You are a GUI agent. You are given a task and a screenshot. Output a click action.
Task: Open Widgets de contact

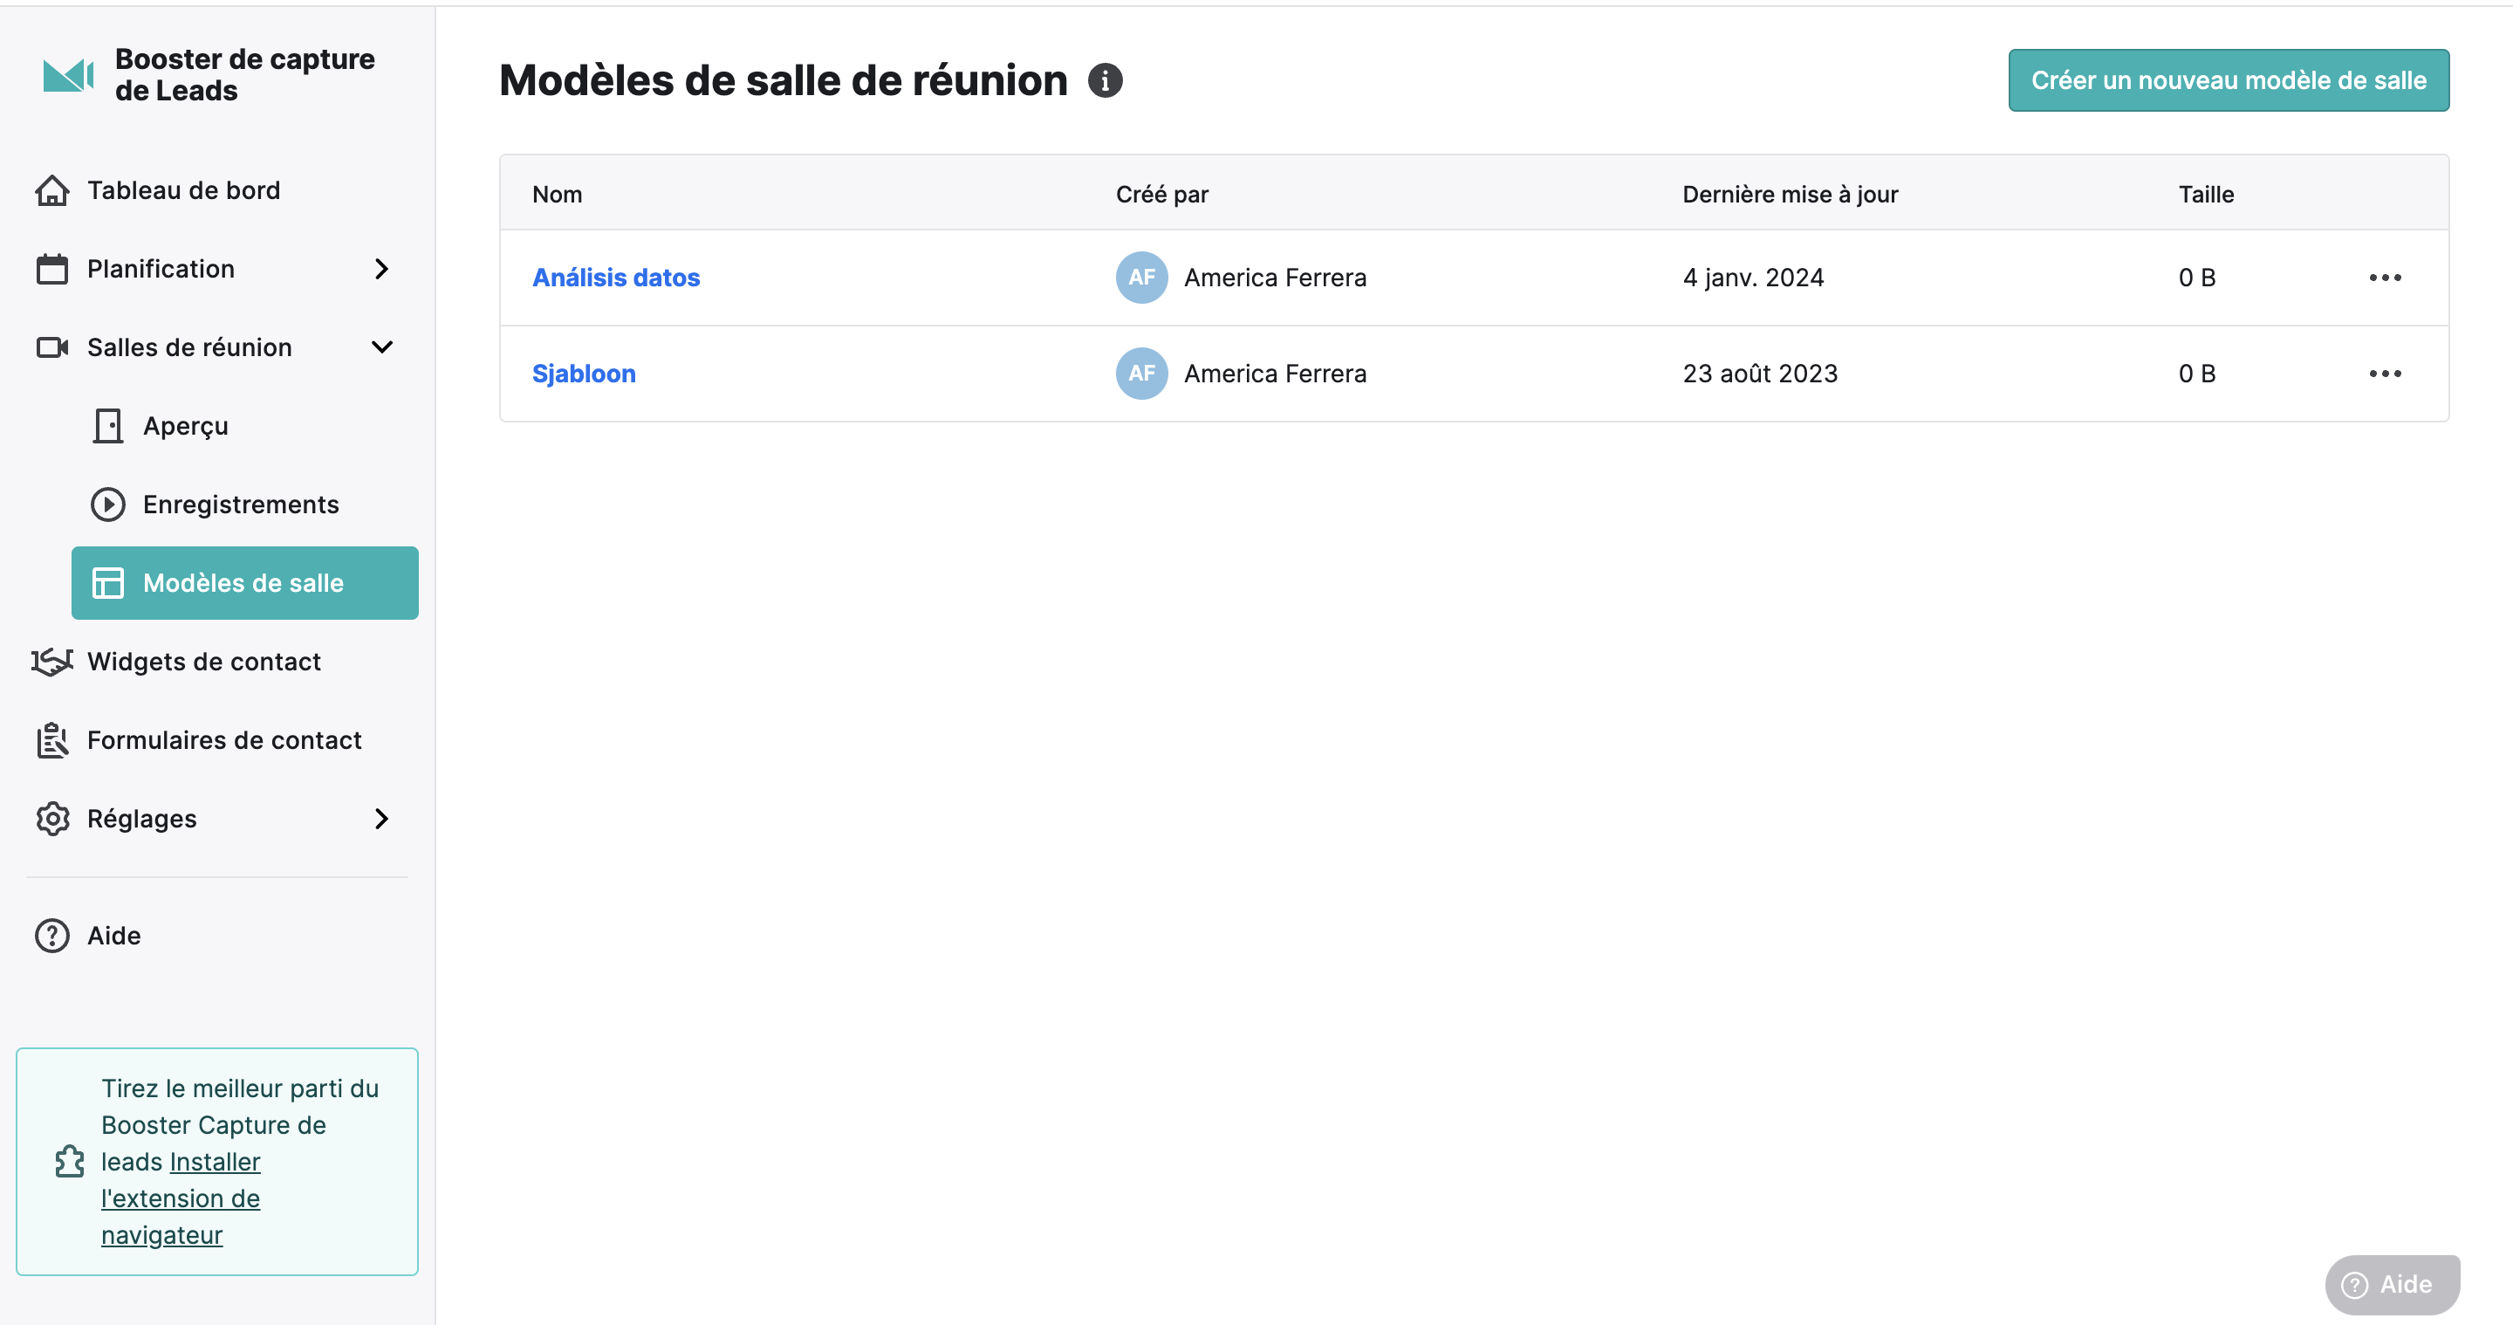(x=204, y=662)
